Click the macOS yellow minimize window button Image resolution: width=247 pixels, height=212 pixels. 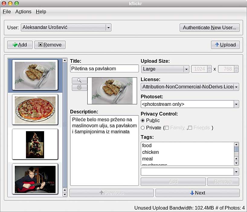10,3
